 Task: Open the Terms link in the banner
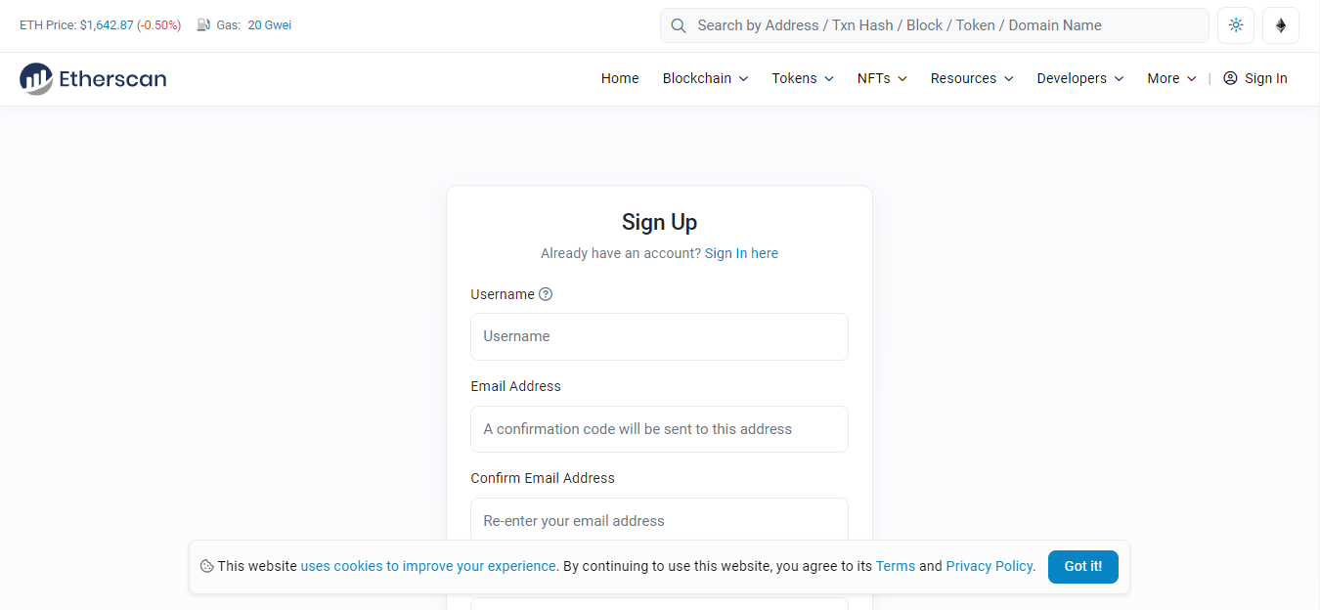point(895,566)
